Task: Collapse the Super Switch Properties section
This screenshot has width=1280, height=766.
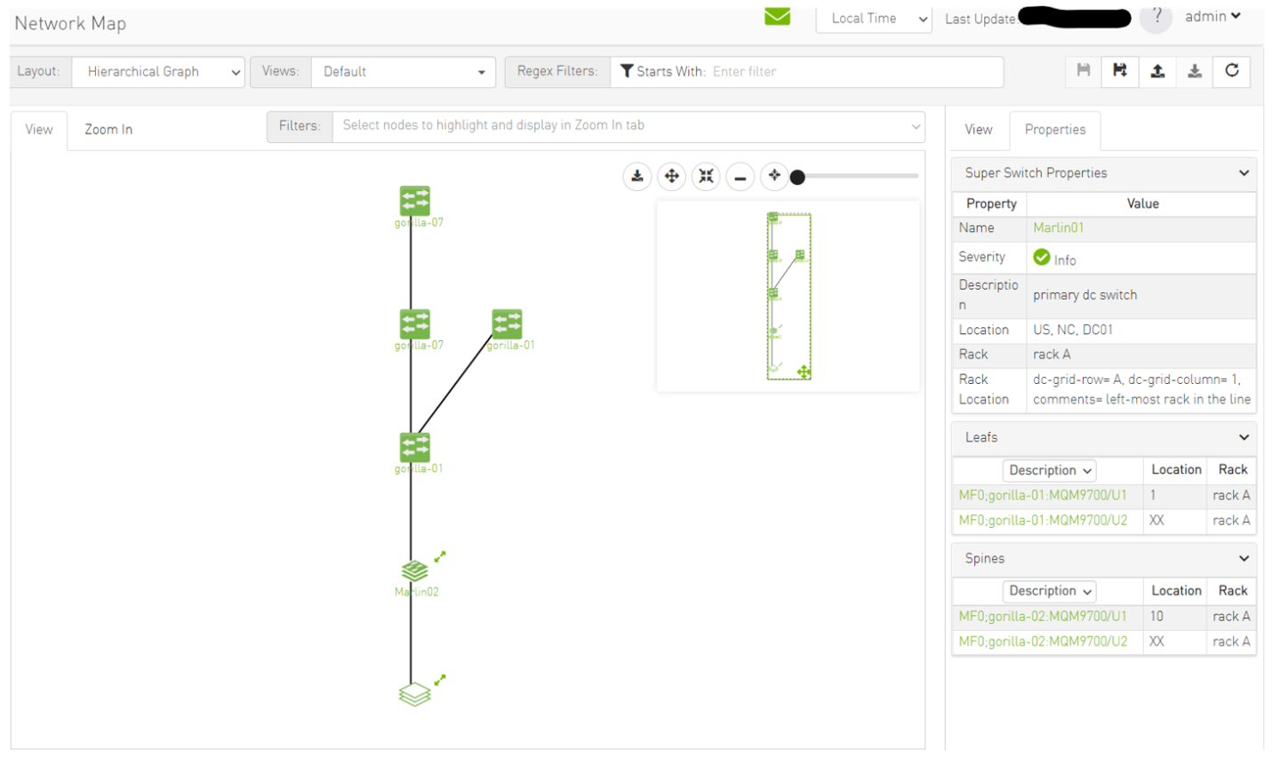Action: click(x=1244, y=173)
